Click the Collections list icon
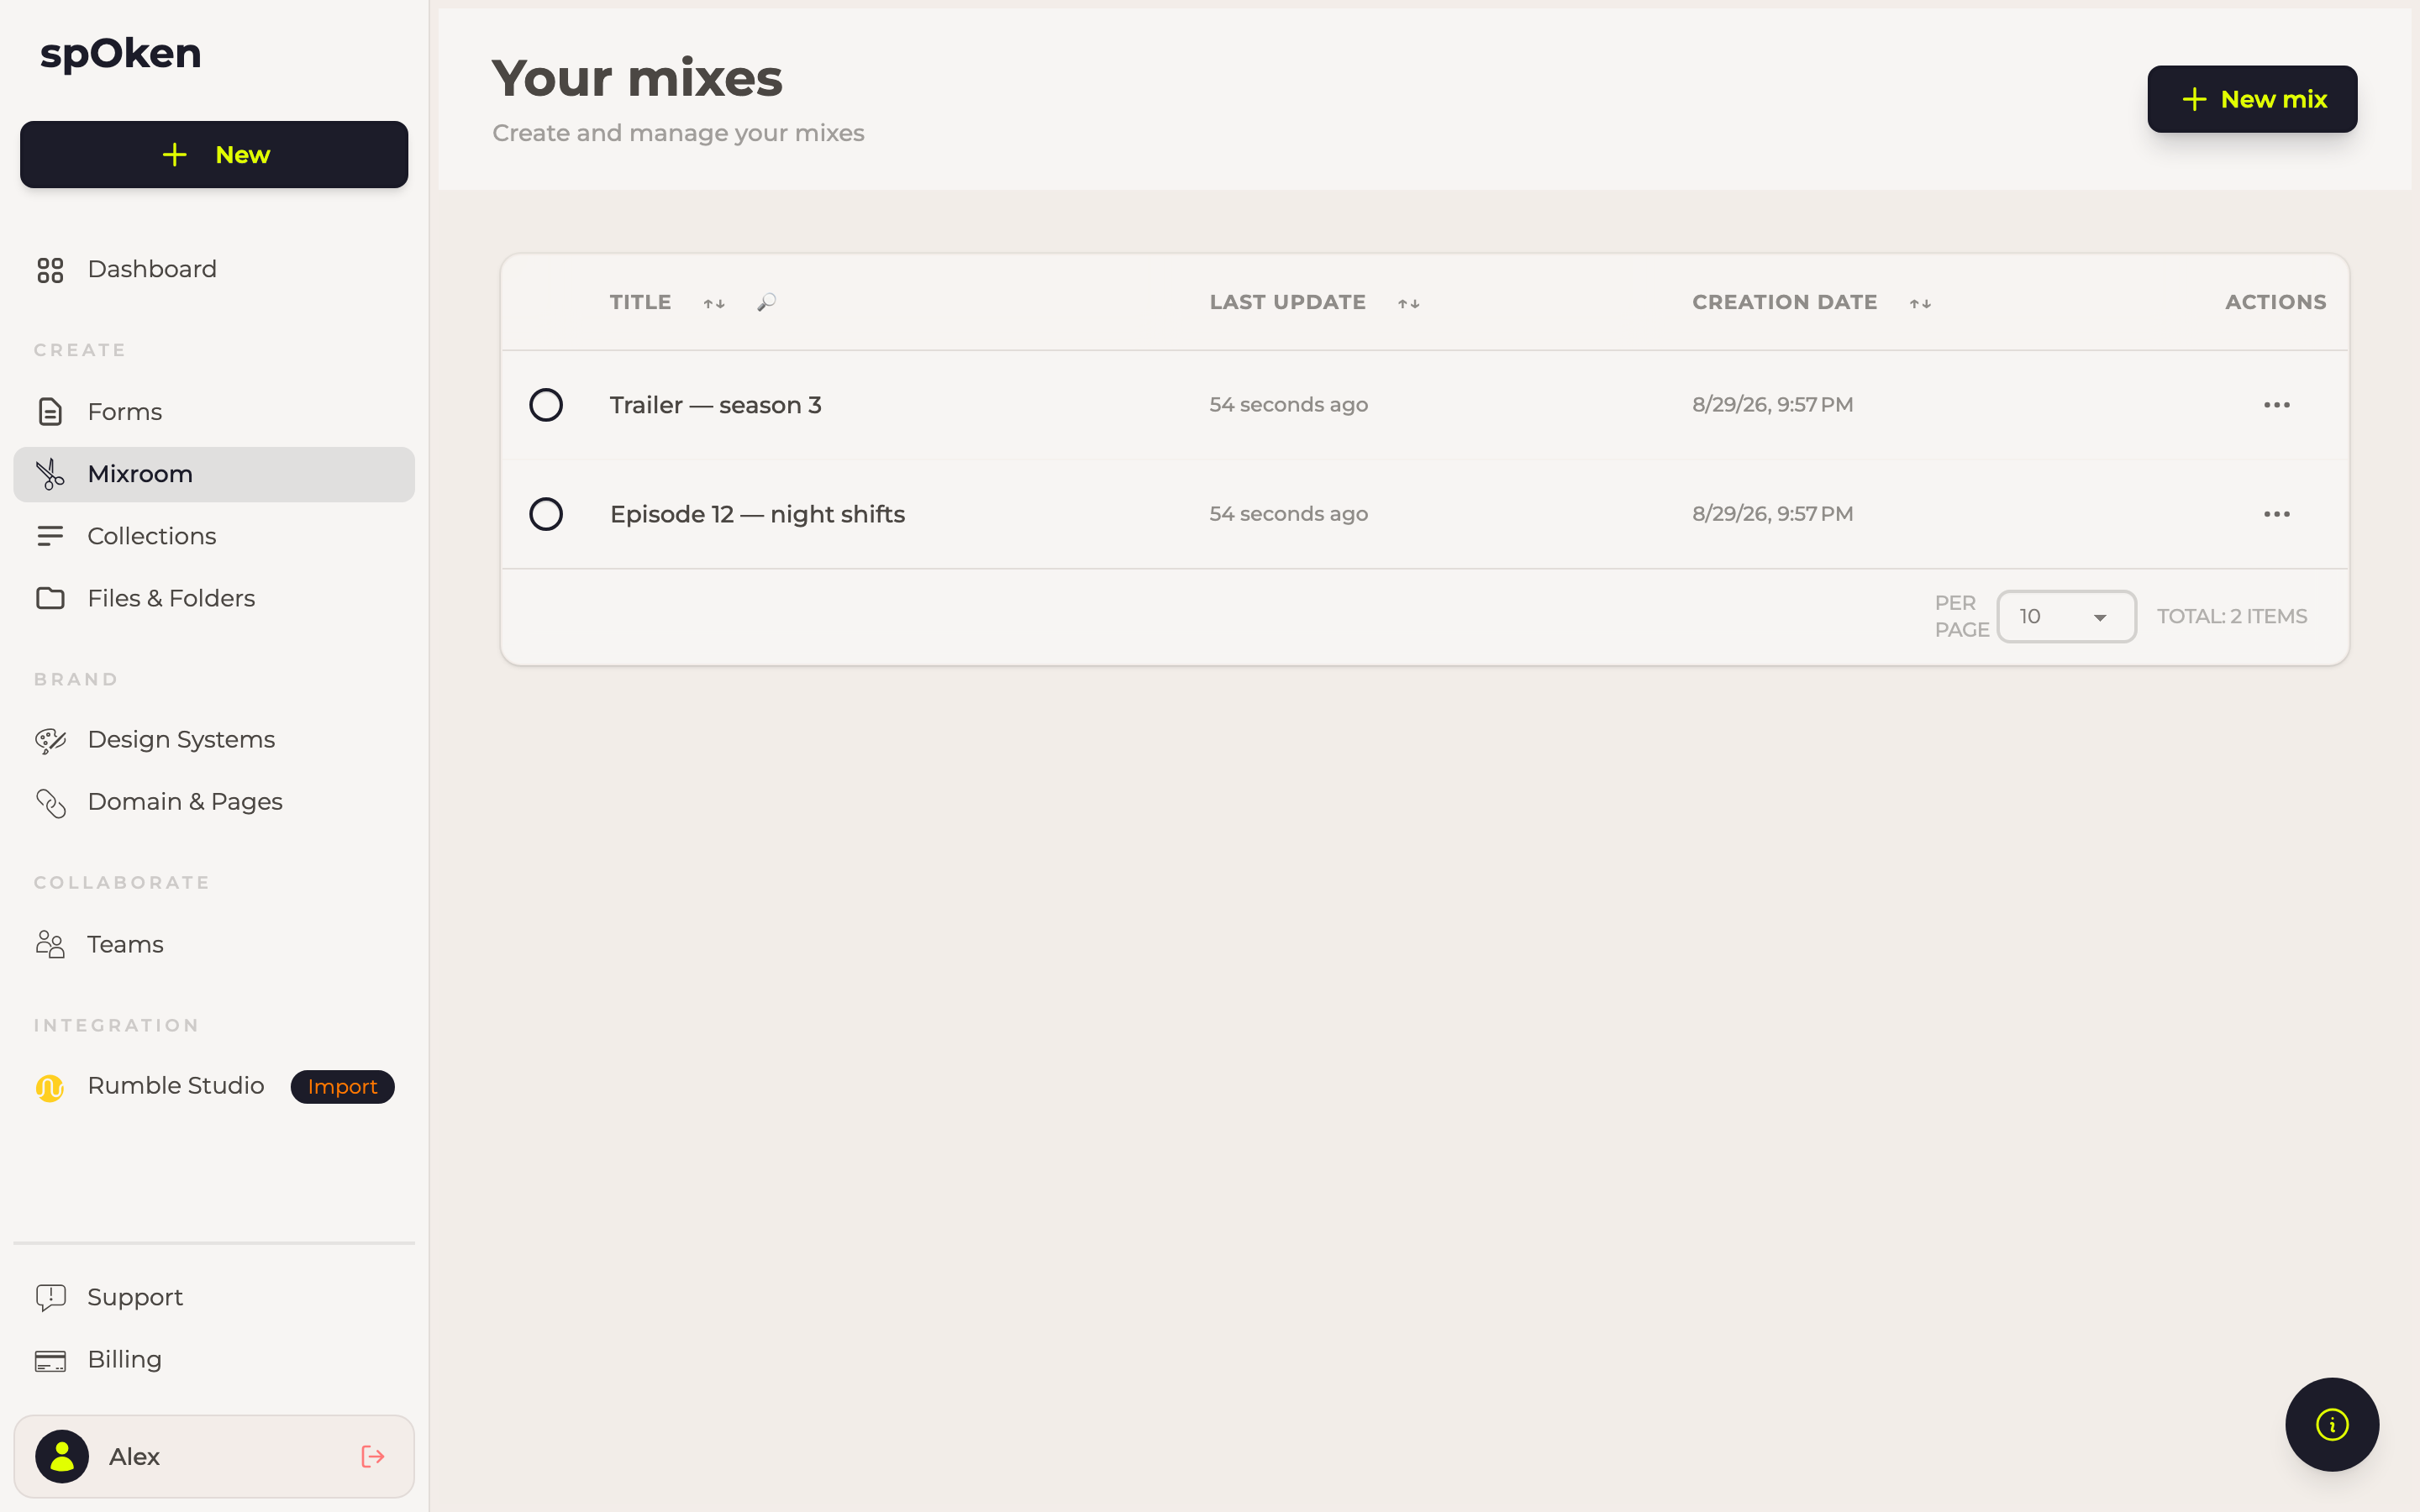 coord(50,536)
